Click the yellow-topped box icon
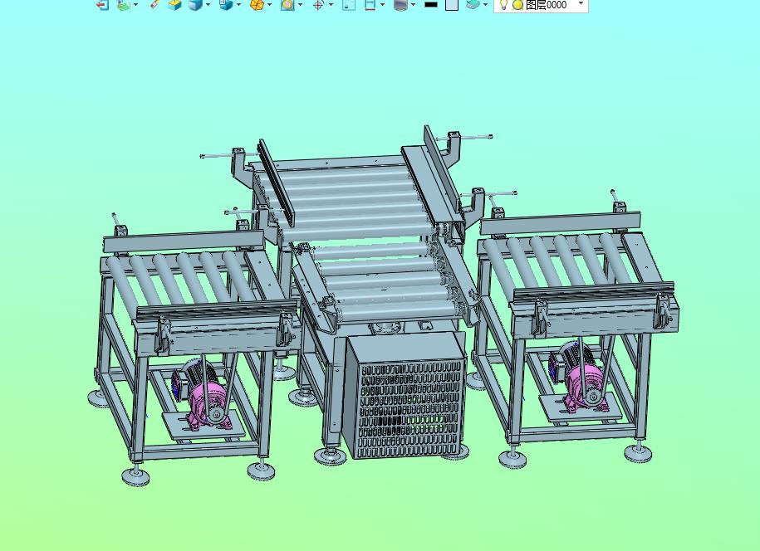Viewport: 760px width, 551px height. click(174, 5)
